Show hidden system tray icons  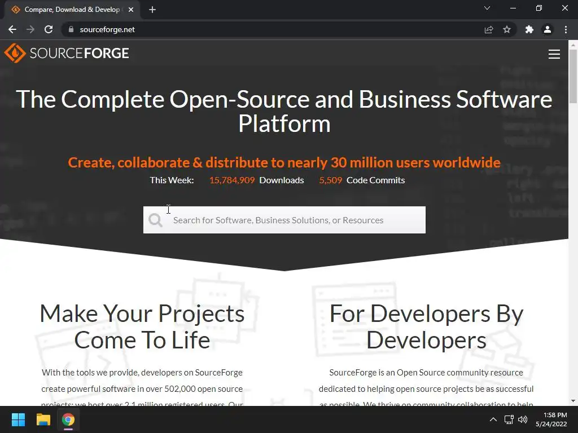(493, 419)
